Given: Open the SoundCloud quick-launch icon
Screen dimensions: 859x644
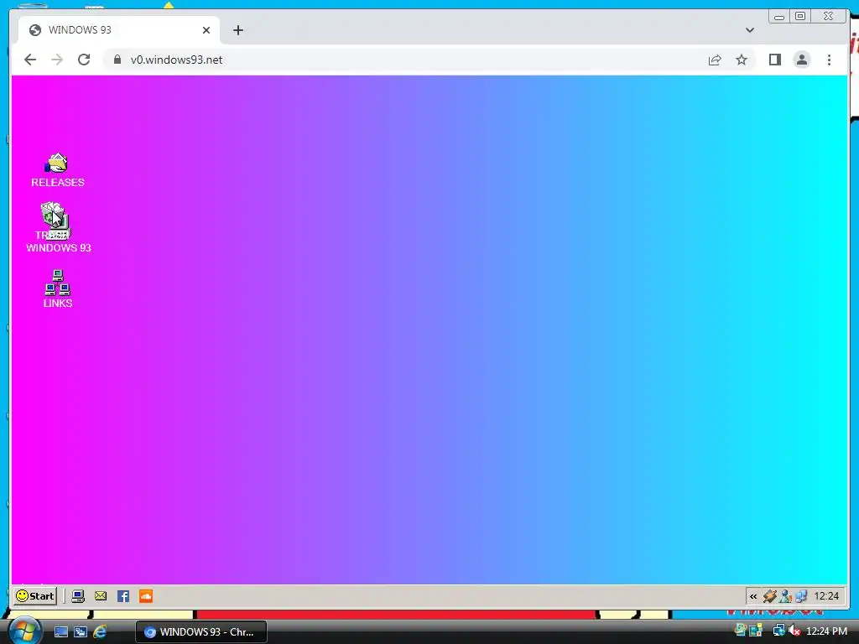Looking at the screenshot, I should [x=146, y=596].
